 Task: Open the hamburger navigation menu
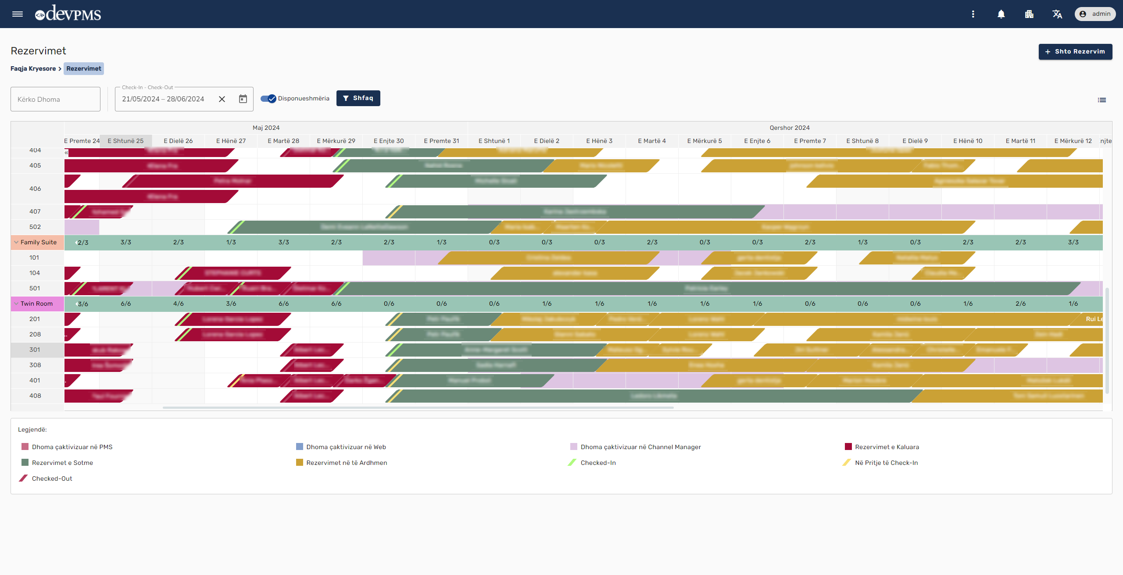coord(18,14)
